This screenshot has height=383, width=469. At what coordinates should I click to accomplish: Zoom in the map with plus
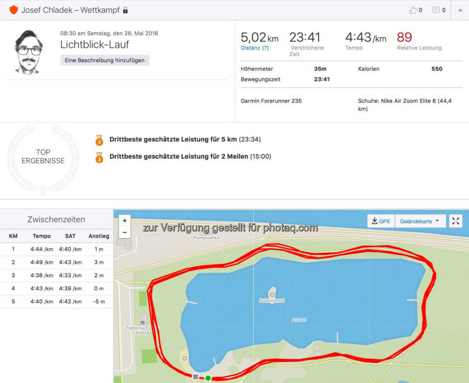[125, 220]
